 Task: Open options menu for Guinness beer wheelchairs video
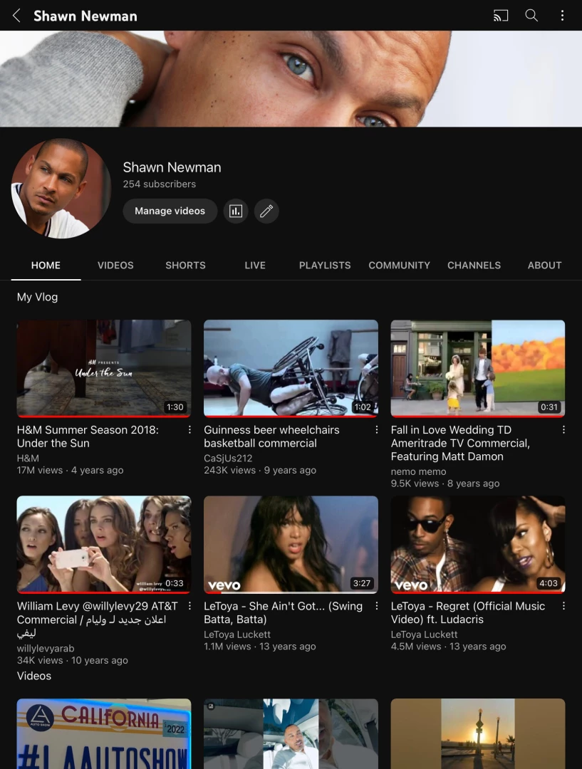(376, 429)
